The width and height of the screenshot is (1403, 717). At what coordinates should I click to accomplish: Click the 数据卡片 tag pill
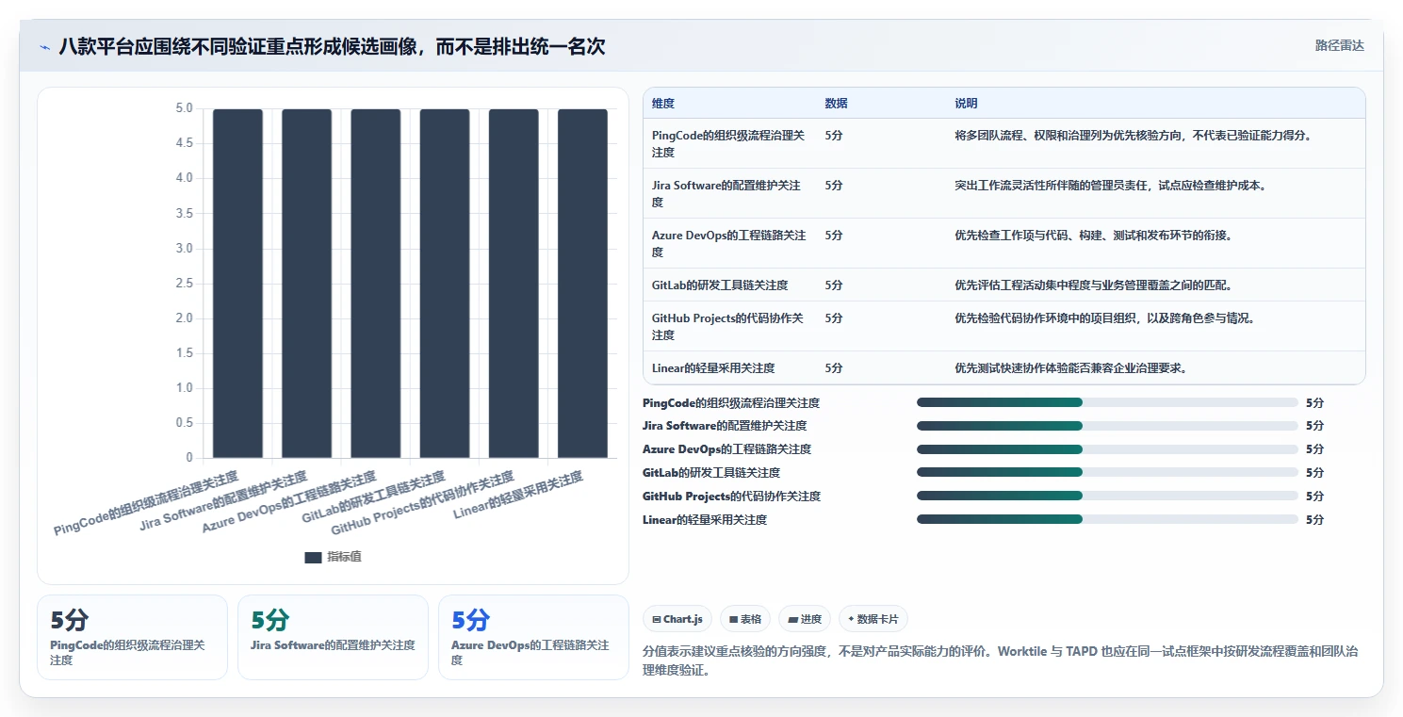point(873,619)
